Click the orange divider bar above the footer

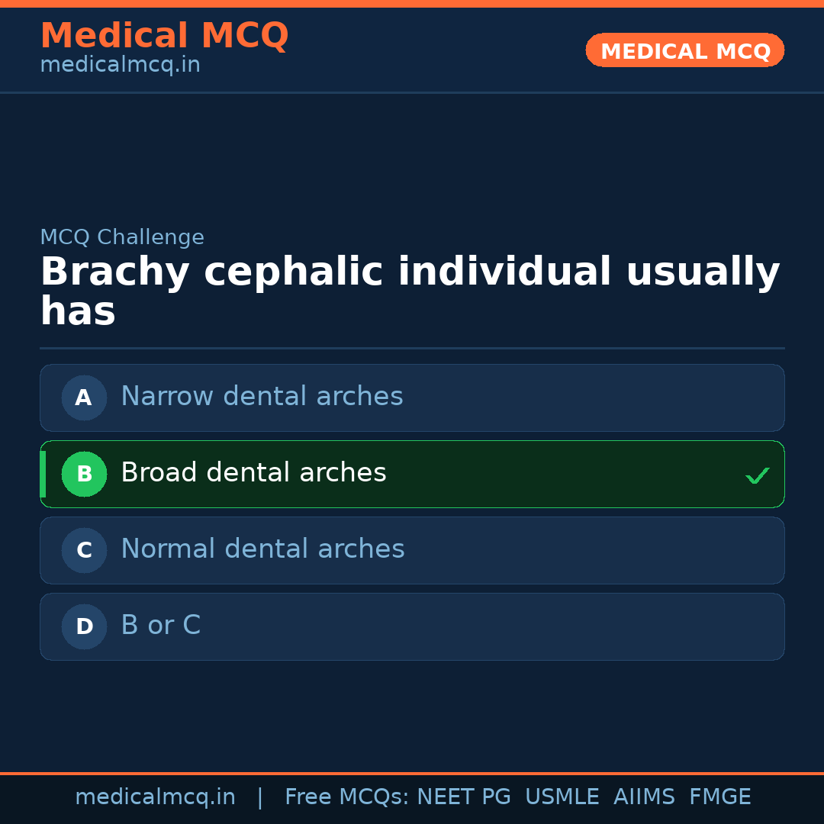(x=412, y=772)
